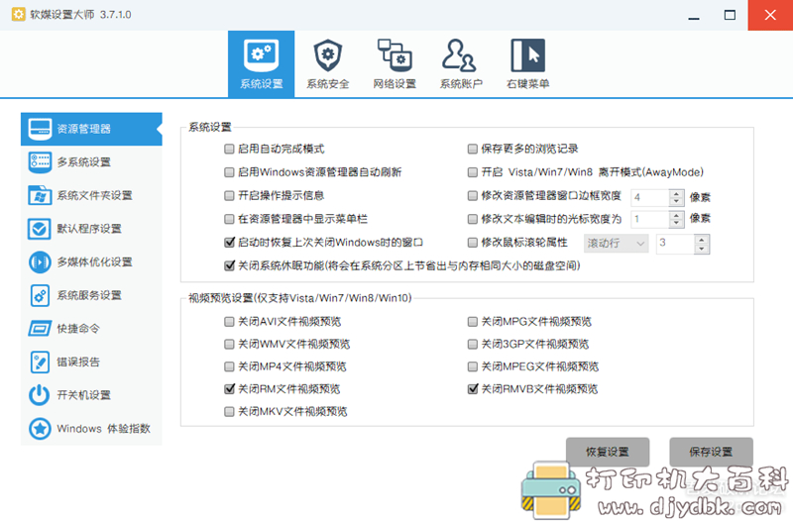Open the 滚动行 dropdown
The width and height of the screenshot is (793, 521).
pyautogui.click(x=616, y=244)
